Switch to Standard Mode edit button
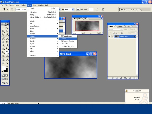The width and height of the screenshot is (152, 114). (x=3, y=75)
